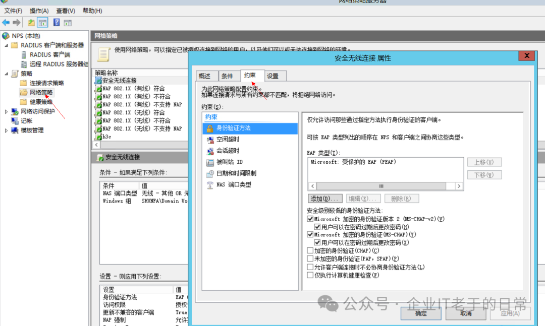Image resolution: width=545 pixels, height=326 pixels.
Task: Click the h3c policy icon
Action: tap(98, 137)
